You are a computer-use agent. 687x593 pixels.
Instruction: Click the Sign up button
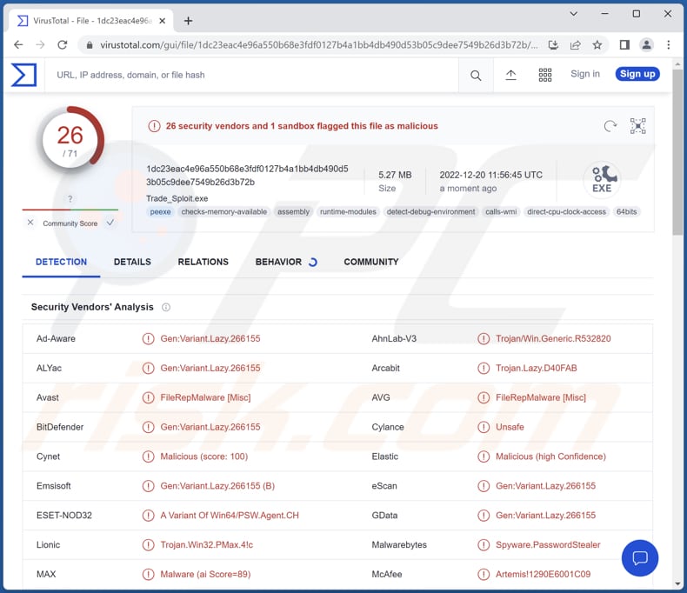click(637, 74)
